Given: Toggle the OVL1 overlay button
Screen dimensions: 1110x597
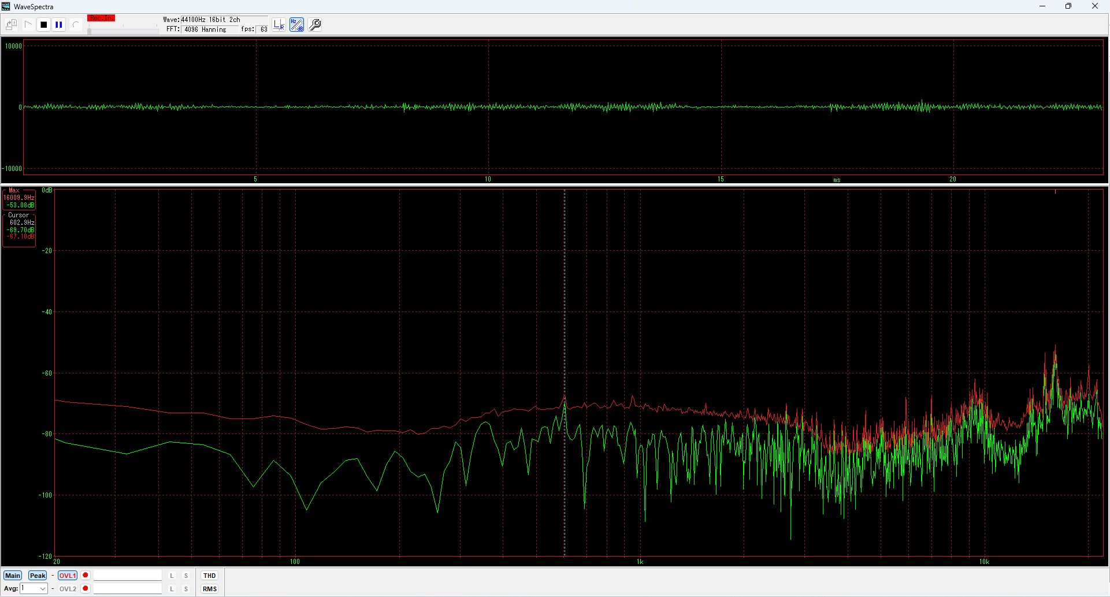Looking at the screenshot, I should tap(68, 576).
